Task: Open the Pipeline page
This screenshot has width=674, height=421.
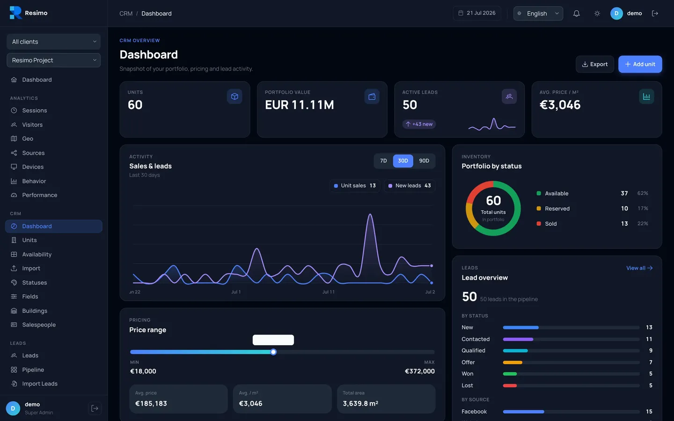Action: pyautogui.click(x=53, y=370)
